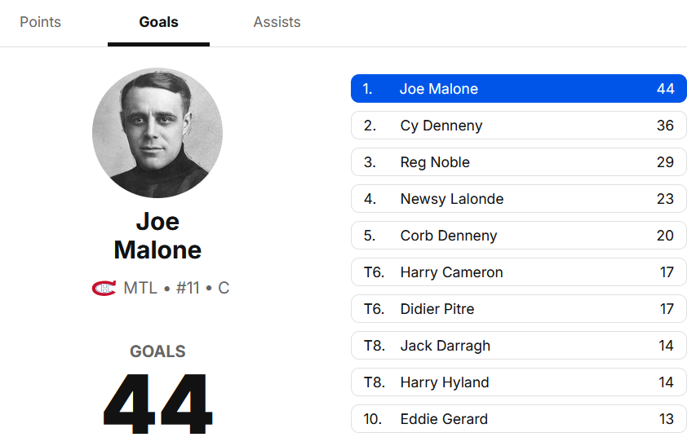Switch to the Points tab
Image resolution: width=696 pixels, height=446 pixels.
40,22
